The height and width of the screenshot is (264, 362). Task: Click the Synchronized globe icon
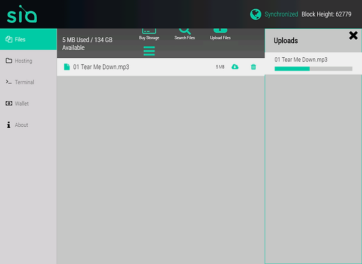tap(255, 14)
